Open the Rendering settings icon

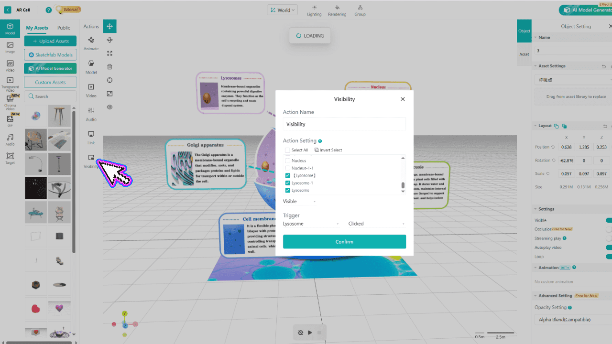[x=337, y=8]
